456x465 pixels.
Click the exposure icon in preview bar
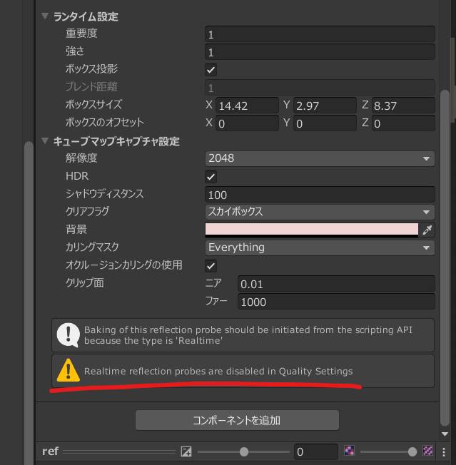click(x=187, y=451)
